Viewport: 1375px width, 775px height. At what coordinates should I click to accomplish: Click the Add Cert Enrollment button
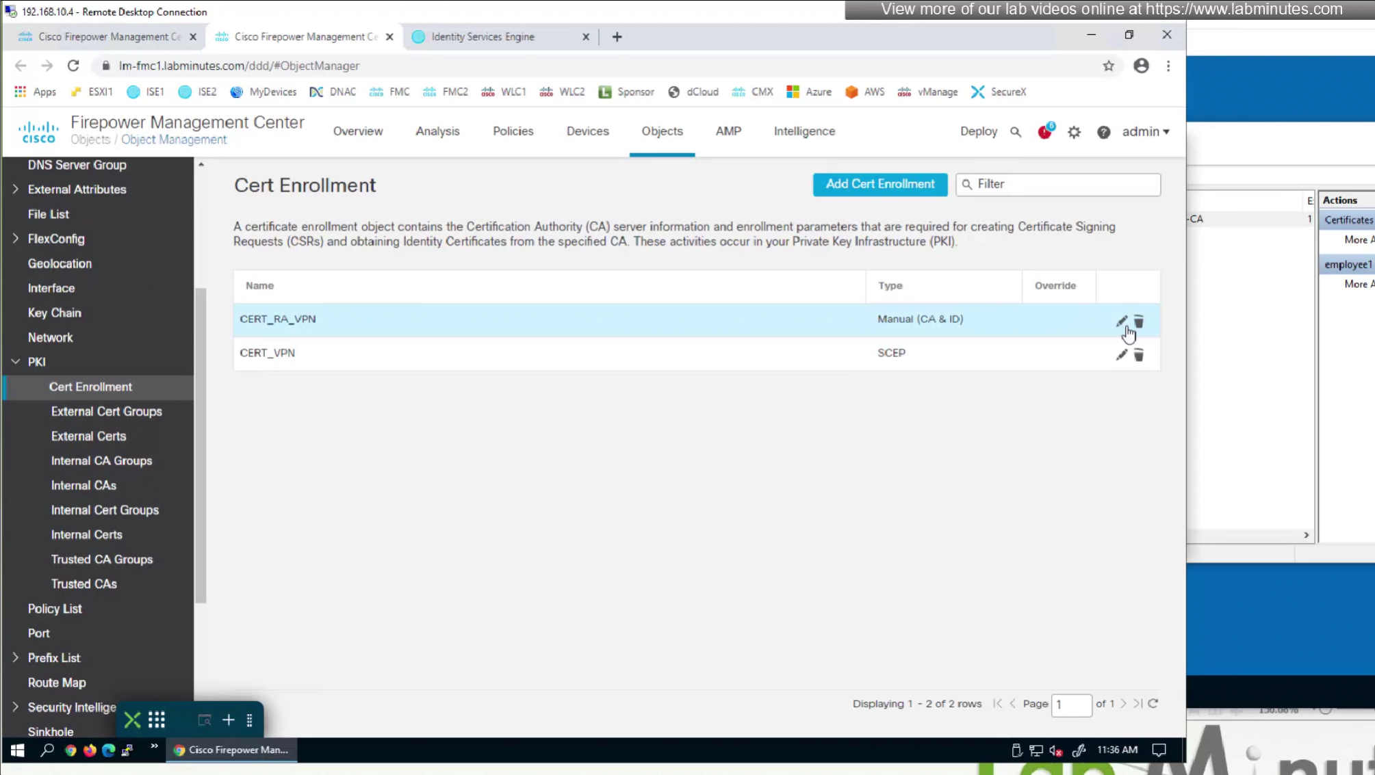879,184
